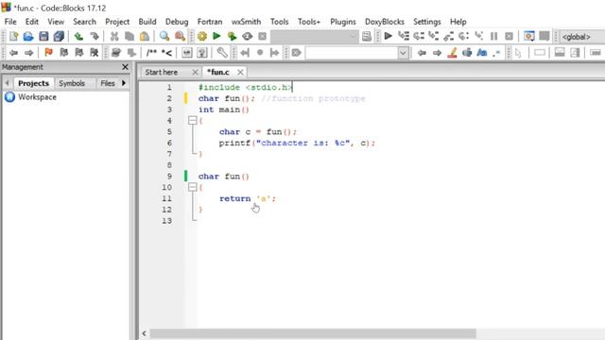Open the Debugging windows icon
Screen dimensions: 605x340
tap(529, 37)
